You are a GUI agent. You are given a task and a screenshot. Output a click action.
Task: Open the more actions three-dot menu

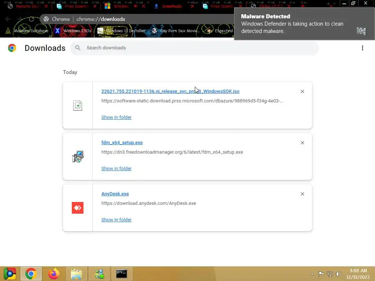(362, 48)
